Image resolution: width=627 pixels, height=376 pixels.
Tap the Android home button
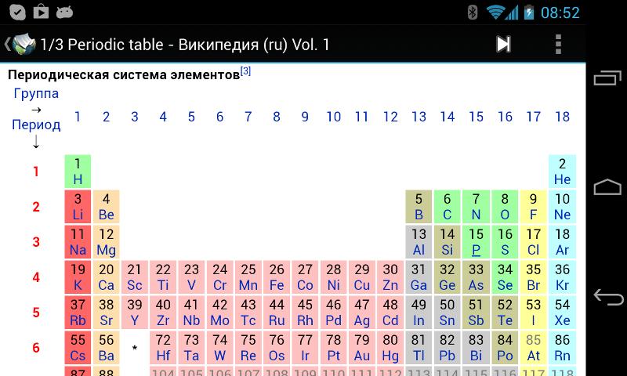point(607,186)
